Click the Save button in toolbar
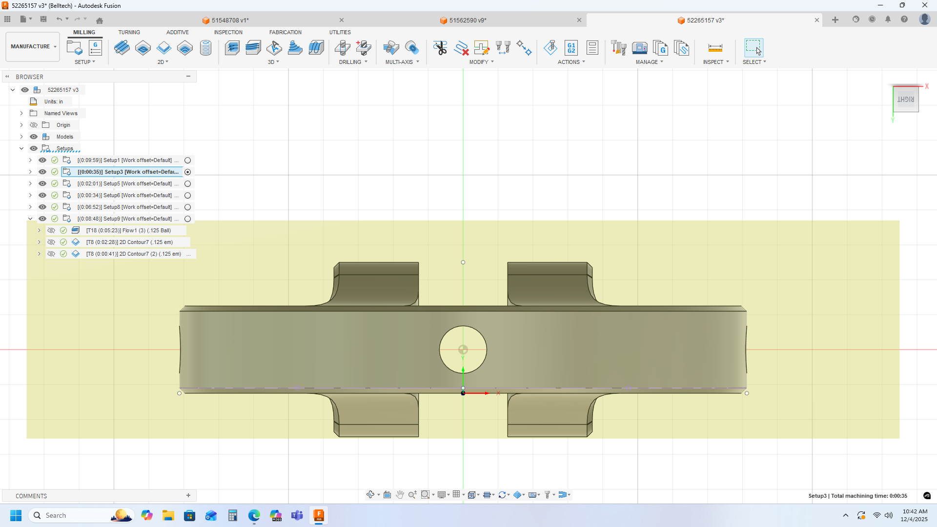Viewport: 937px width, 527px height. [43, 20]
